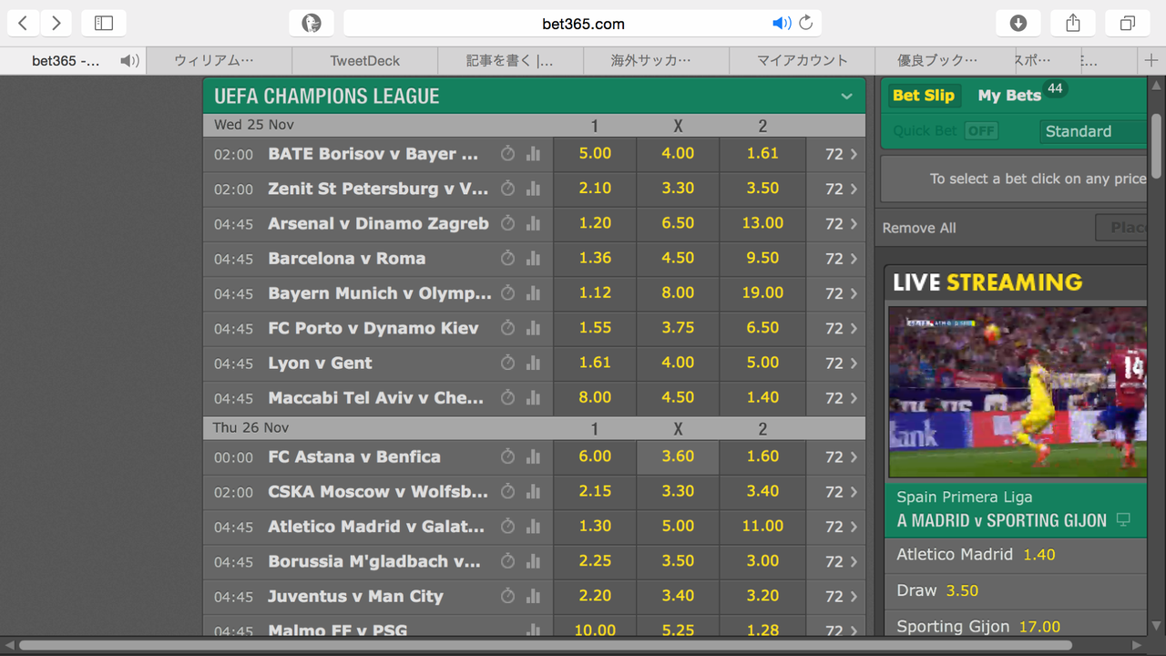Viewport: 1166px width, 656px height.
Task: Open Juventus v Man City match link
Action: (355, 597)
